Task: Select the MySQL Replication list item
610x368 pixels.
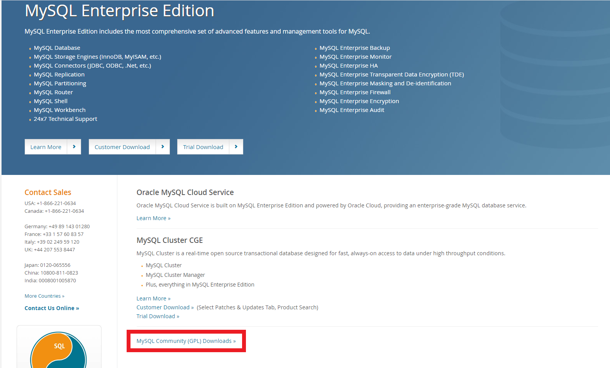Action: (x=59, y=75)
